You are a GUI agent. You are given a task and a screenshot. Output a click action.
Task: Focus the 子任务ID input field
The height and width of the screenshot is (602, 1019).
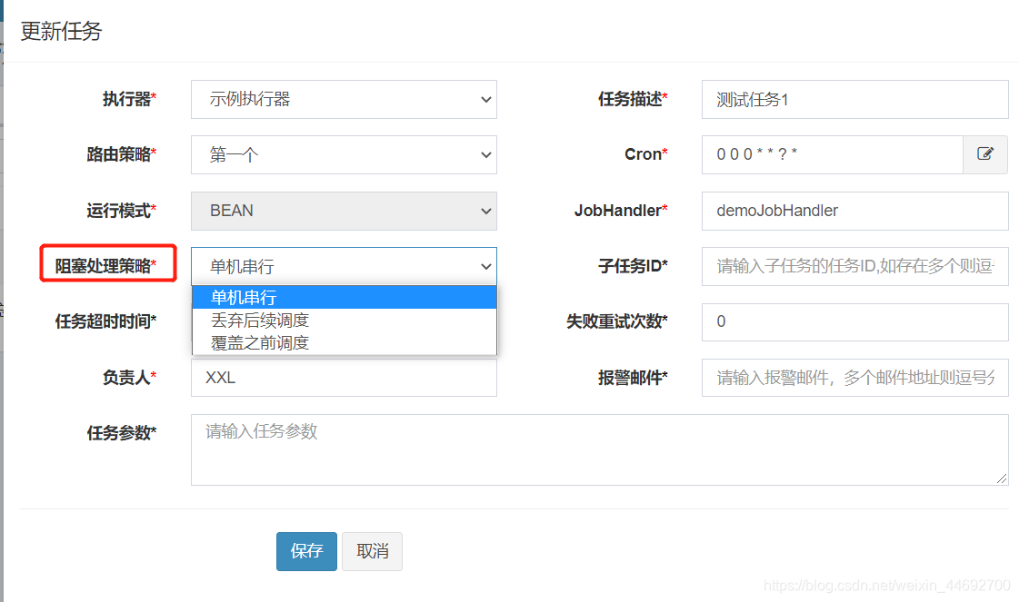[854, 266]
